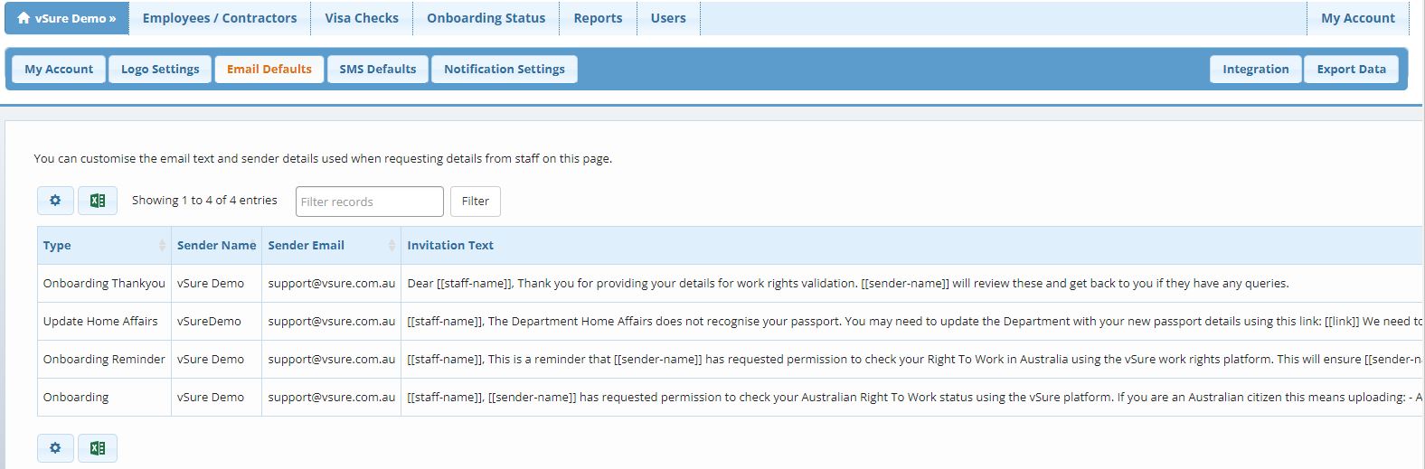Click the Export Data button
Image resolution: width=1425 pixels, height=469 pixels.
click(1351, 70)
